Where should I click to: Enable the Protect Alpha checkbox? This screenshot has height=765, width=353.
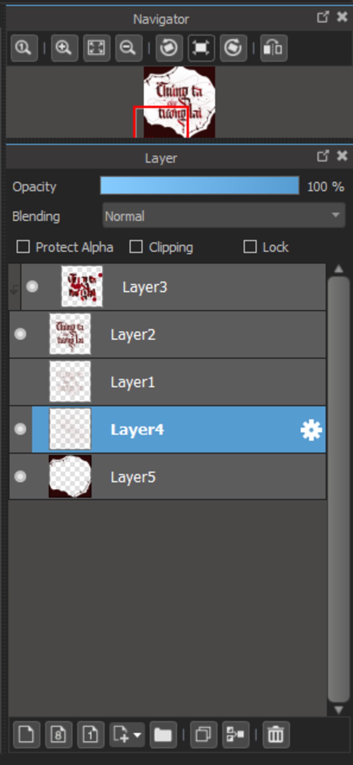coord(23,247)
